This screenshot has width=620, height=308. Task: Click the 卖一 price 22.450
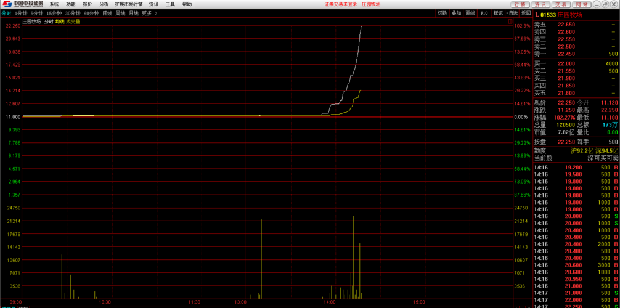[566, 54]
